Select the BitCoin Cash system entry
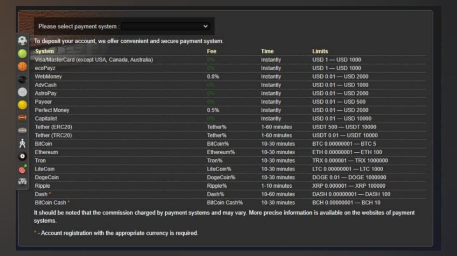The height and width of the screenshot is (256, 457). pos(50,203)
